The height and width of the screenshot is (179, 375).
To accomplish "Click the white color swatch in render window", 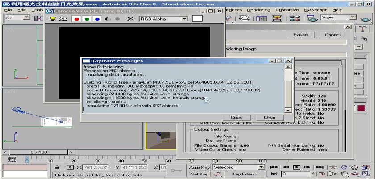I will [x=197, y=19].
